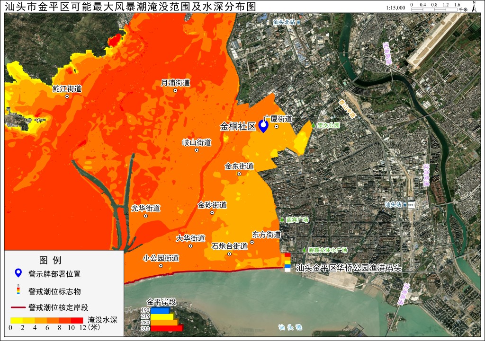Viewport: 485px width, 341px height.
Task: Select the dot marker under 岐山街道
Action: tap(197, 150)
